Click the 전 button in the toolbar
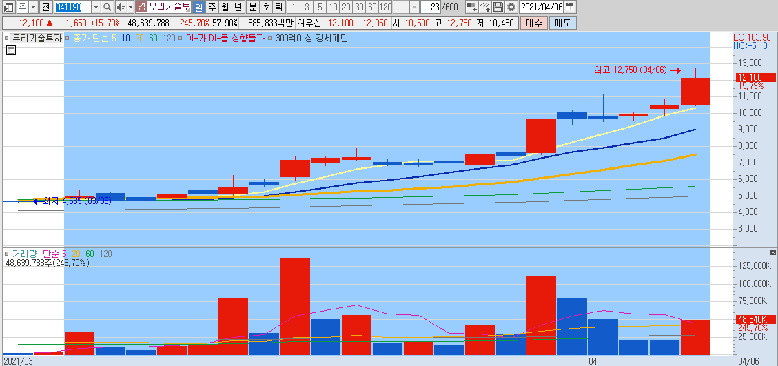778x366 pixels. click(x=45, y=7)
